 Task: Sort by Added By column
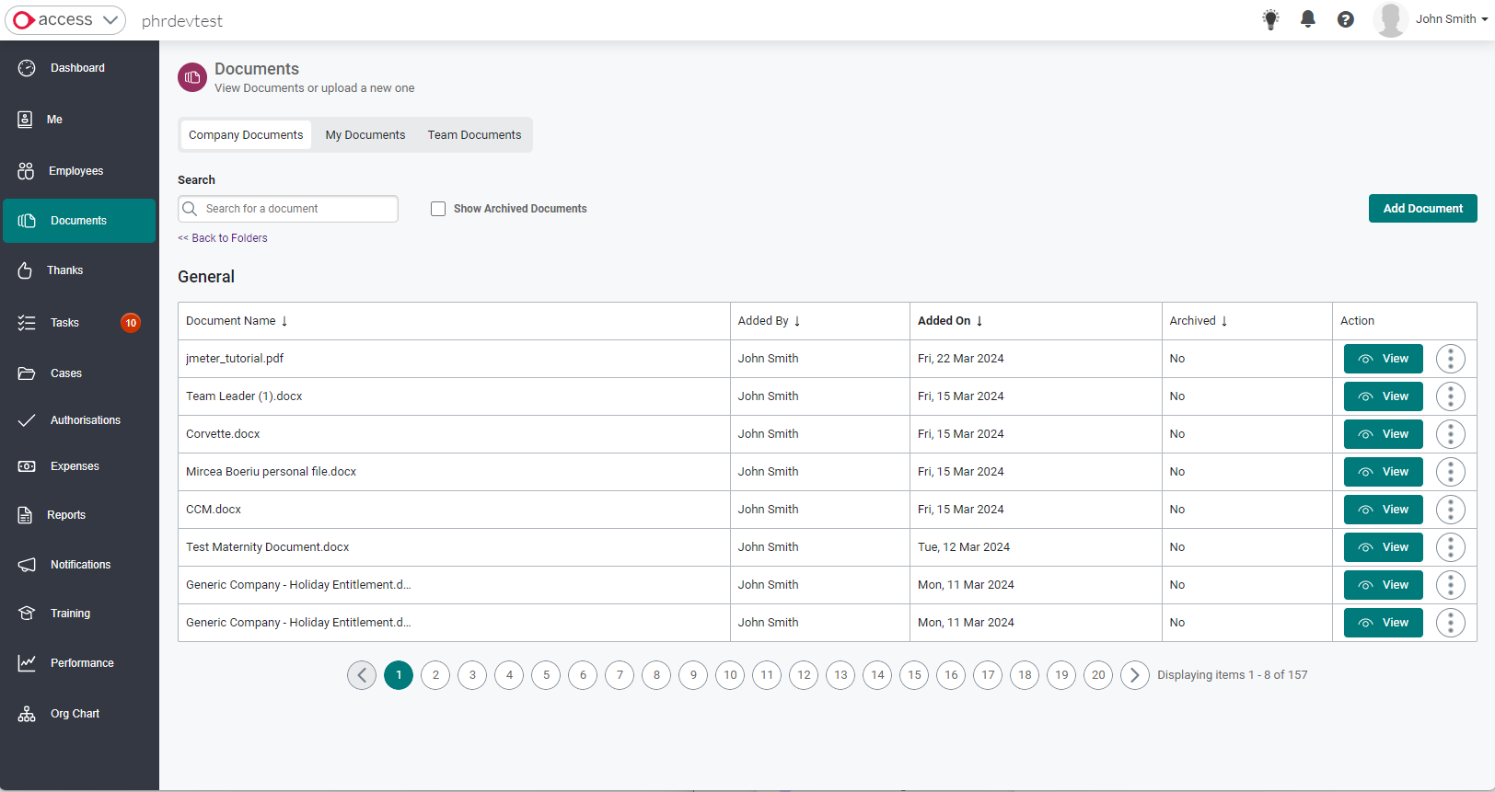[769, 321]
